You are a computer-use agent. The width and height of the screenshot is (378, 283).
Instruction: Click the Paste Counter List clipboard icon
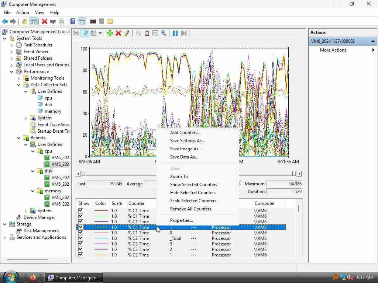pos(147,33)
